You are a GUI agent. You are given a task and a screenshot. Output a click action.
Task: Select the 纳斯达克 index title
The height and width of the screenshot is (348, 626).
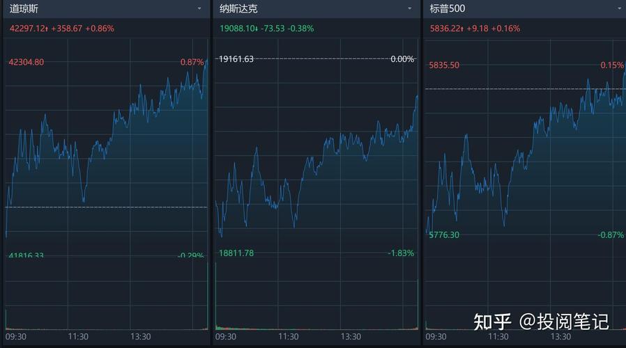click(x=238, y=8)
